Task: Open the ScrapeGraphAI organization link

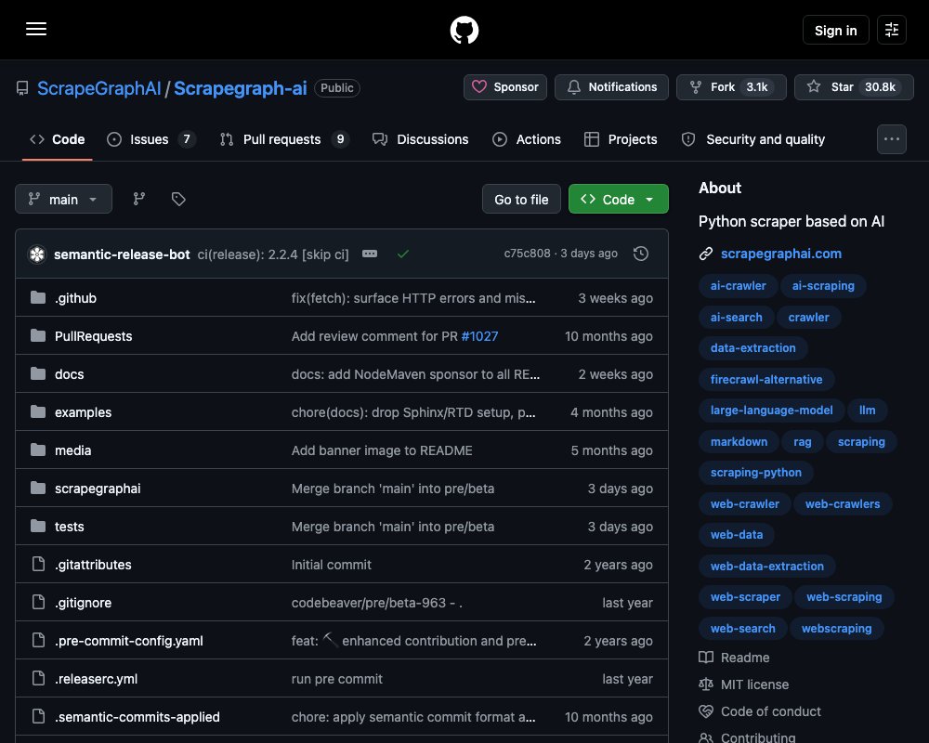Action: [99, 88]
